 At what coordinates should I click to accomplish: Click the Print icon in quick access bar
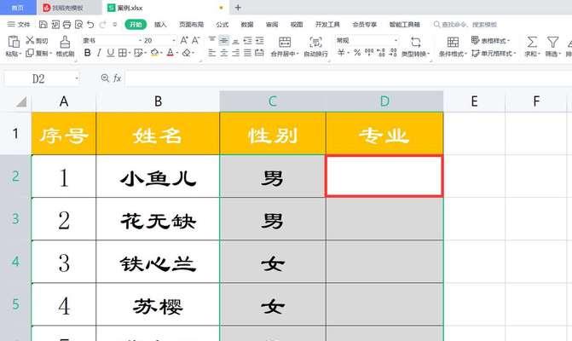(66, 25)
